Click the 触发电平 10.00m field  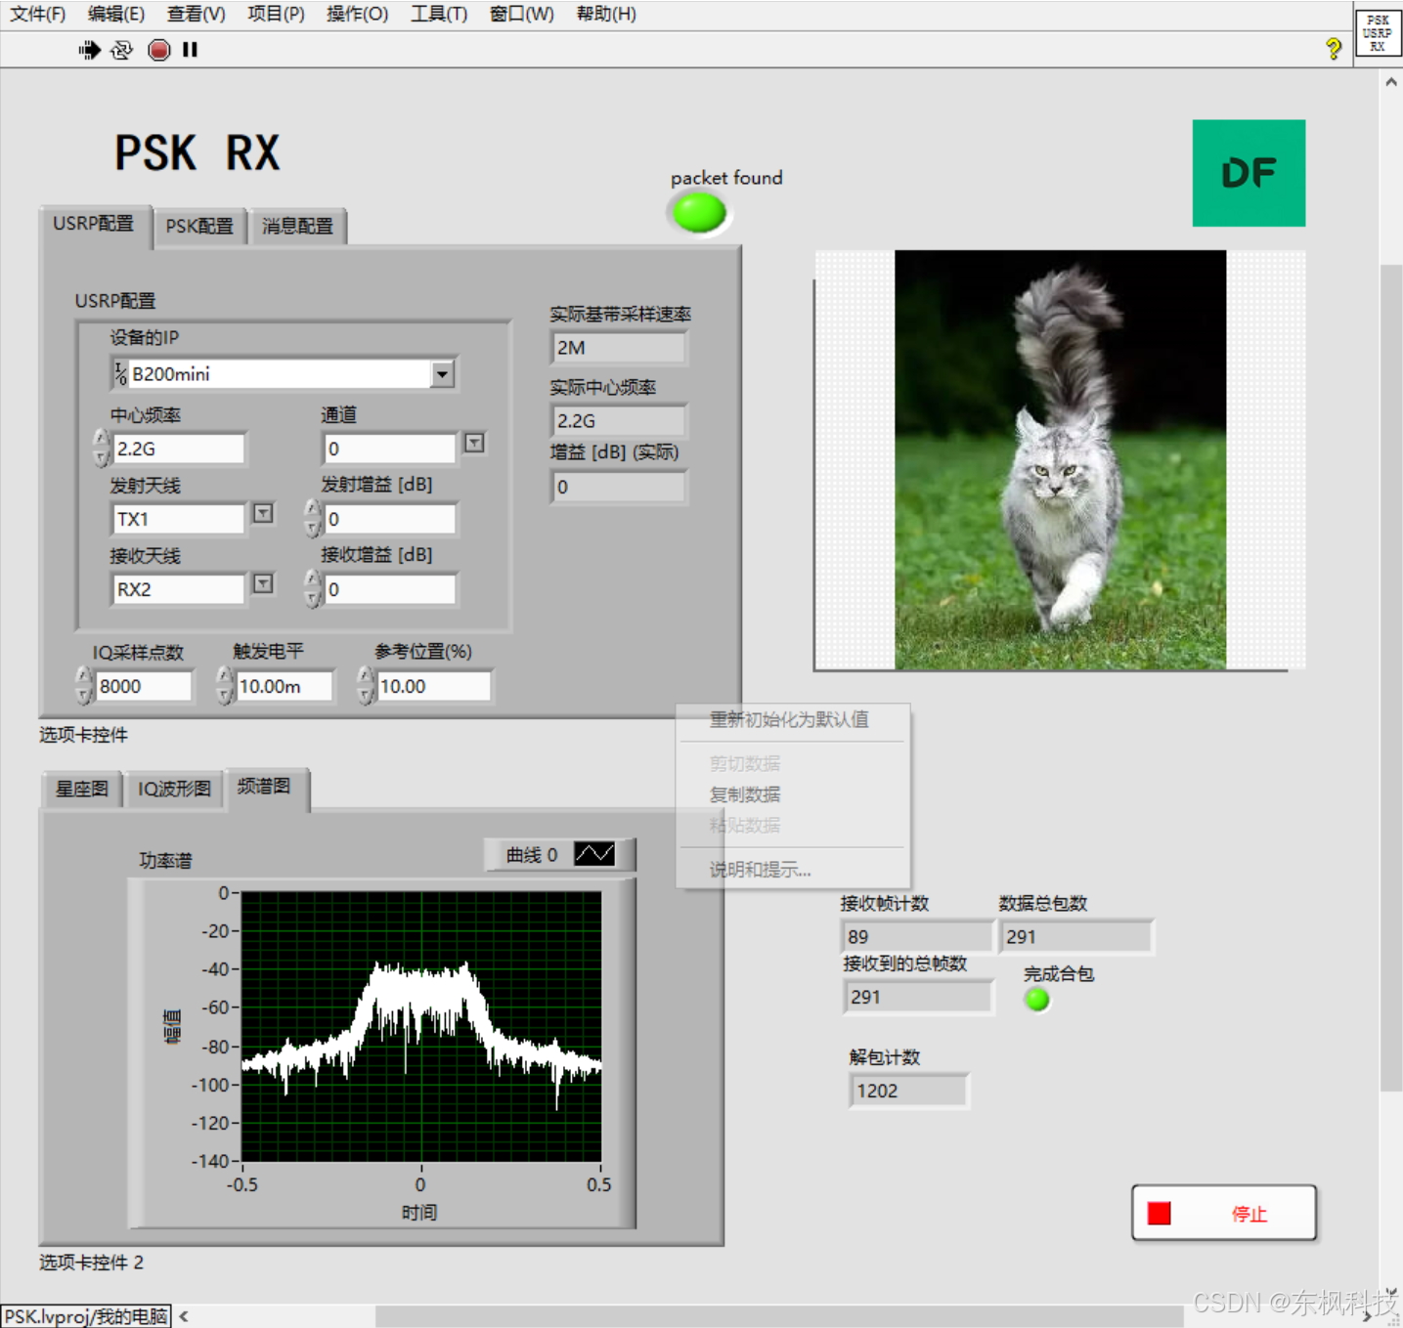(285, 686)
